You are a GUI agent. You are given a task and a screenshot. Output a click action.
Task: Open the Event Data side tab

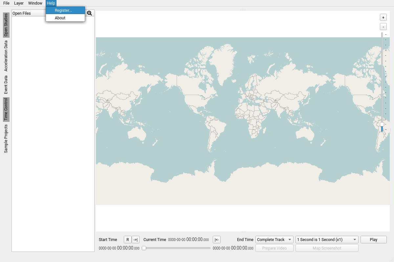6,85
